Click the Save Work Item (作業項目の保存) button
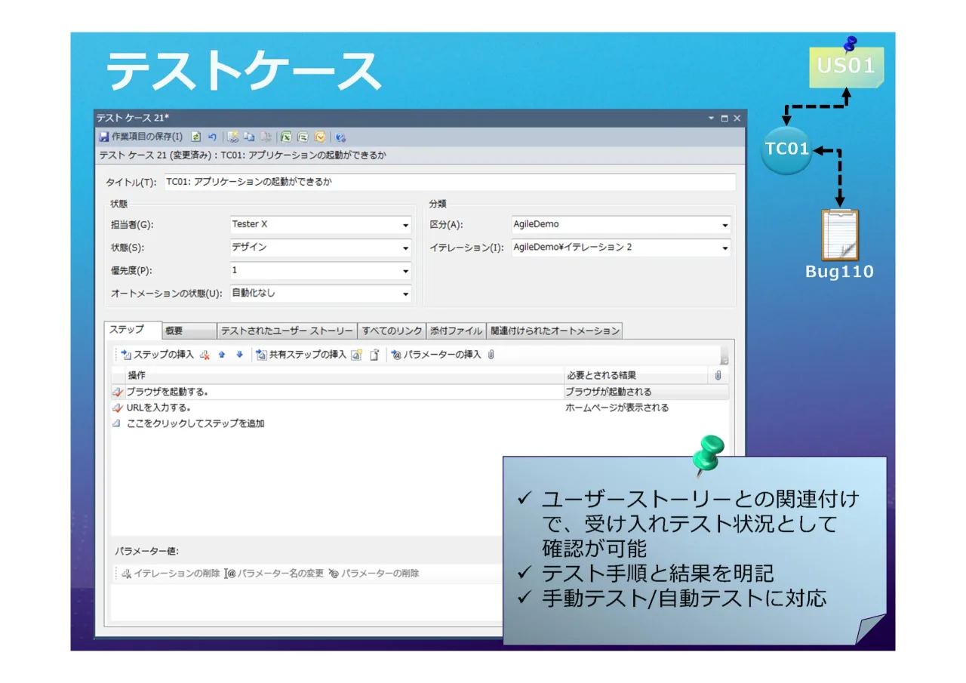 click(x=141, y=137)
